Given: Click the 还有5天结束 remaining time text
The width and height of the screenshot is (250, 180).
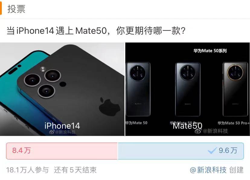Looking at the screenshot, I should point(75,170).
